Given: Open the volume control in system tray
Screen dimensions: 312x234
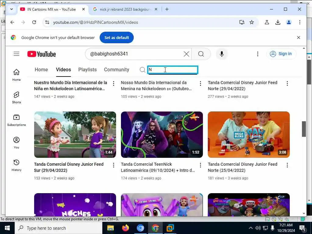Looking at the screenshot, I should pos(258,228).
